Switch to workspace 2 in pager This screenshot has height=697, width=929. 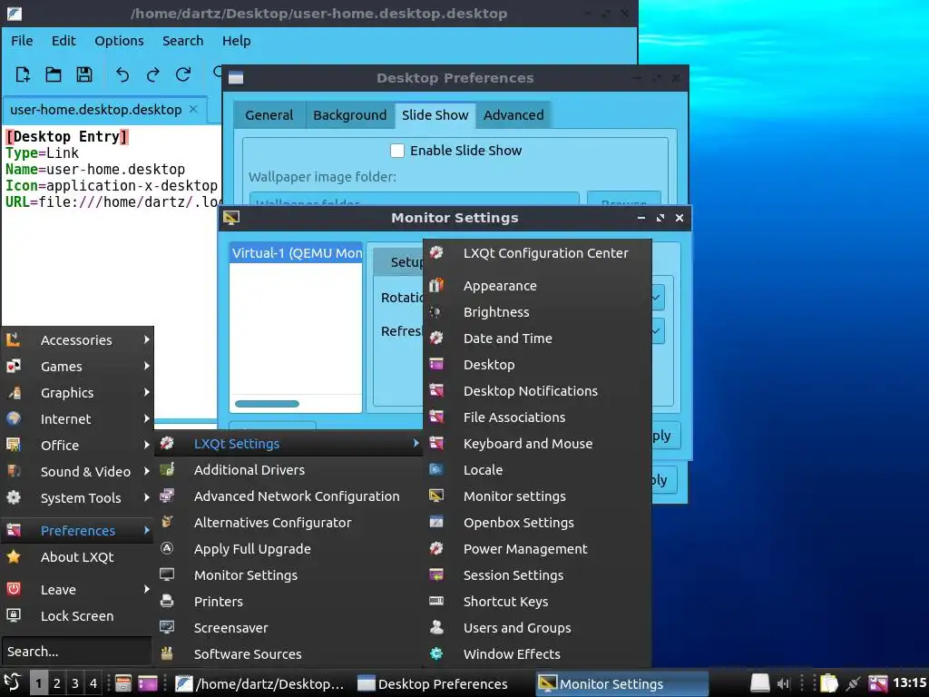[x=57, y=683]
